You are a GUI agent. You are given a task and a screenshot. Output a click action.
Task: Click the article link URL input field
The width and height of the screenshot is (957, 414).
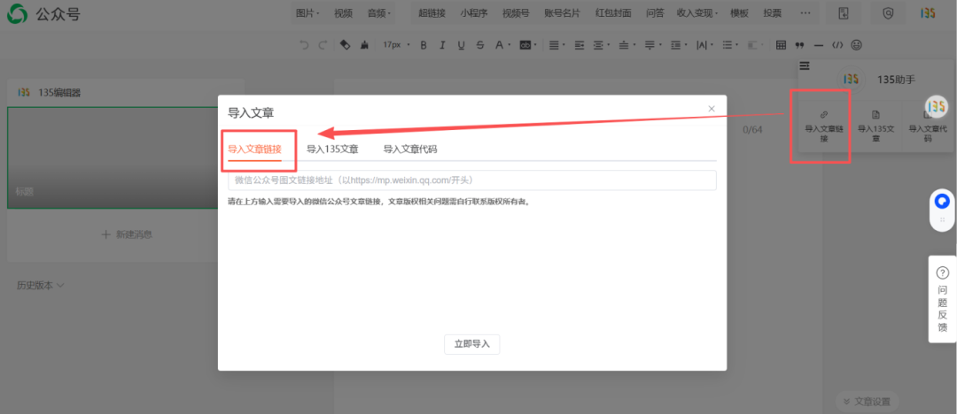click(471, 180)
